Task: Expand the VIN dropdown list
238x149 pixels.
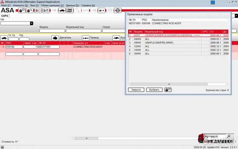Action: point(32,24)
